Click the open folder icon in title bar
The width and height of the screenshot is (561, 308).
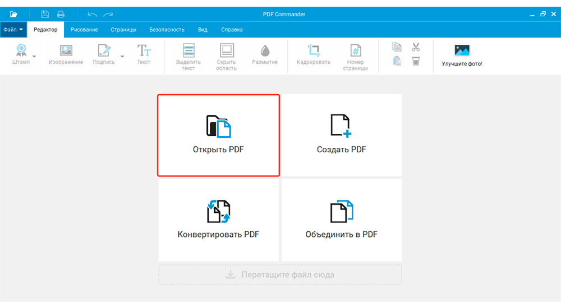pyautogui.click(x=13, y=15)
